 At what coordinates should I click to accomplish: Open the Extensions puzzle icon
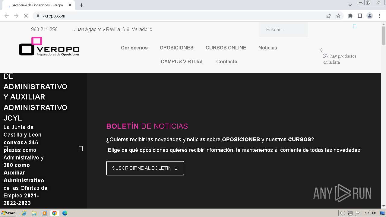pos(350,16)
